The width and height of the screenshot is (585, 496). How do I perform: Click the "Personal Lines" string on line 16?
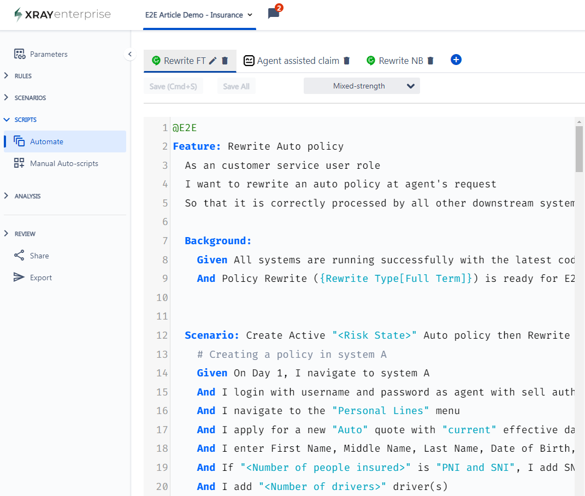click(381, 411)
